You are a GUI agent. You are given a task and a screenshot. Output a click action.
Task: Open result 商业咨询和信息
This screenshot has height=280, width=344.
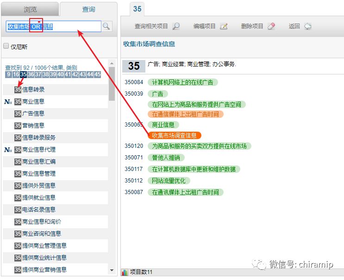[x=42, y=234]
